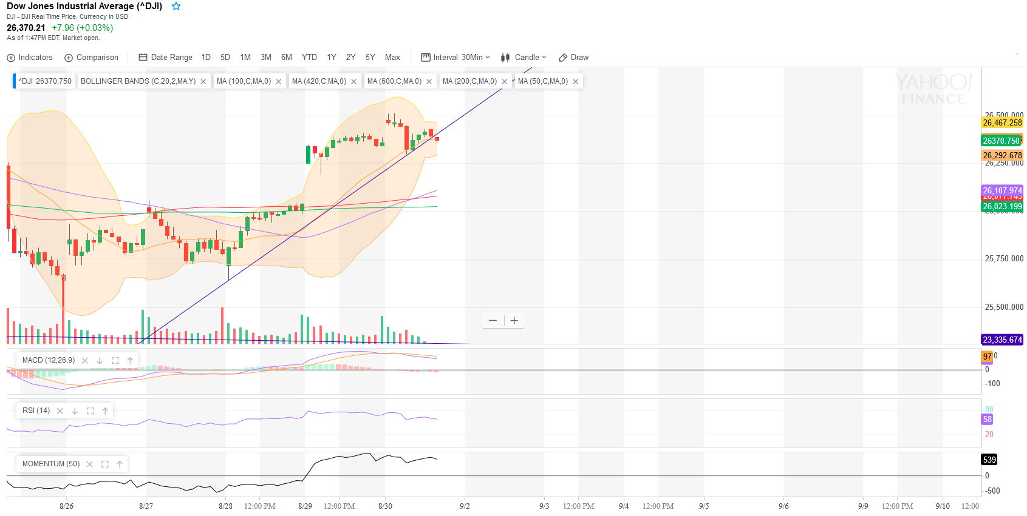Maximize the MACD panel

pyautogui.click(x=115, y=361)
